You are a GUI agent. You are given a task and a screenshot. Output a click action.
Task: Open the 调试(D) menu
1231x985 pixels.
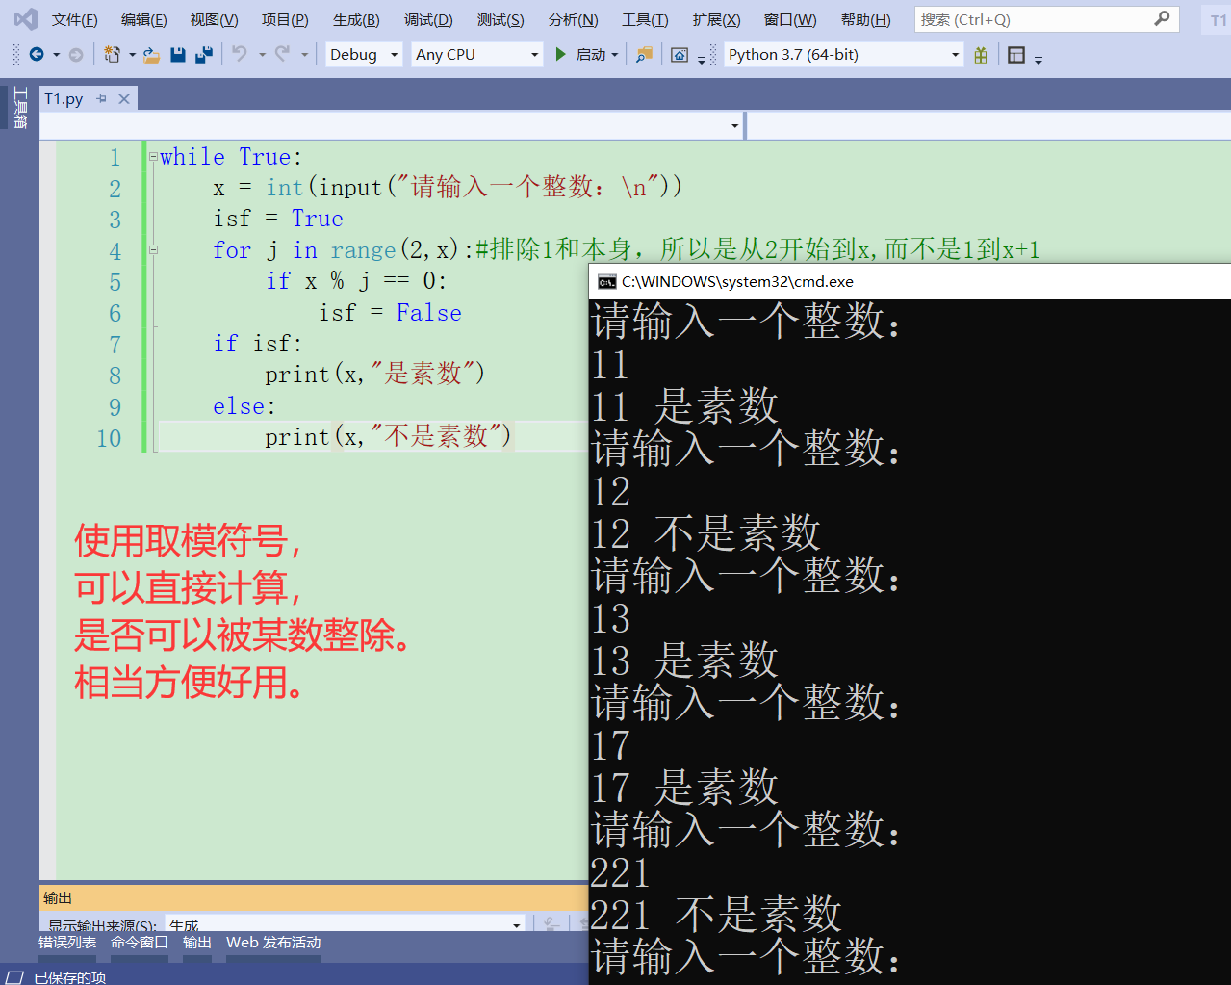428,19
